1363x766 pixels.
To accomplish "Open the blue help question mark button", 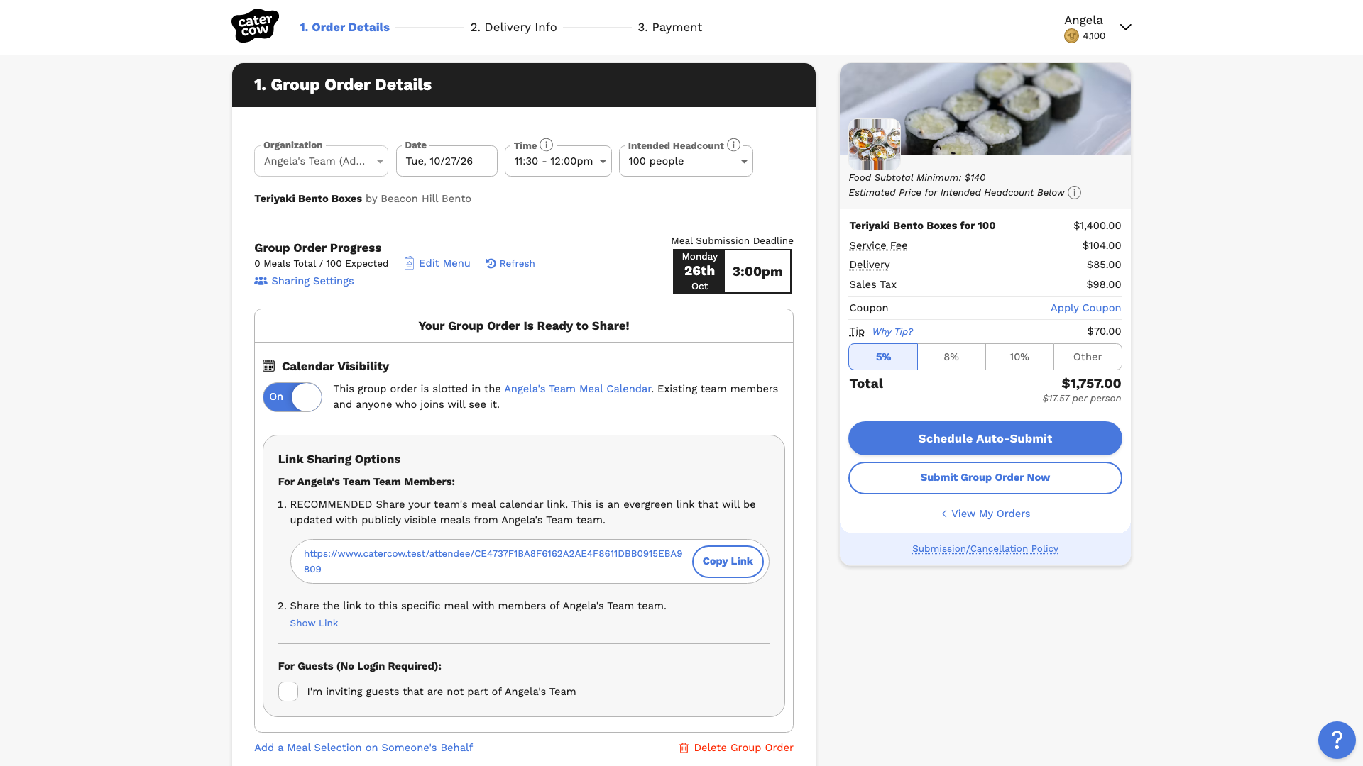I will (1337, 740).
